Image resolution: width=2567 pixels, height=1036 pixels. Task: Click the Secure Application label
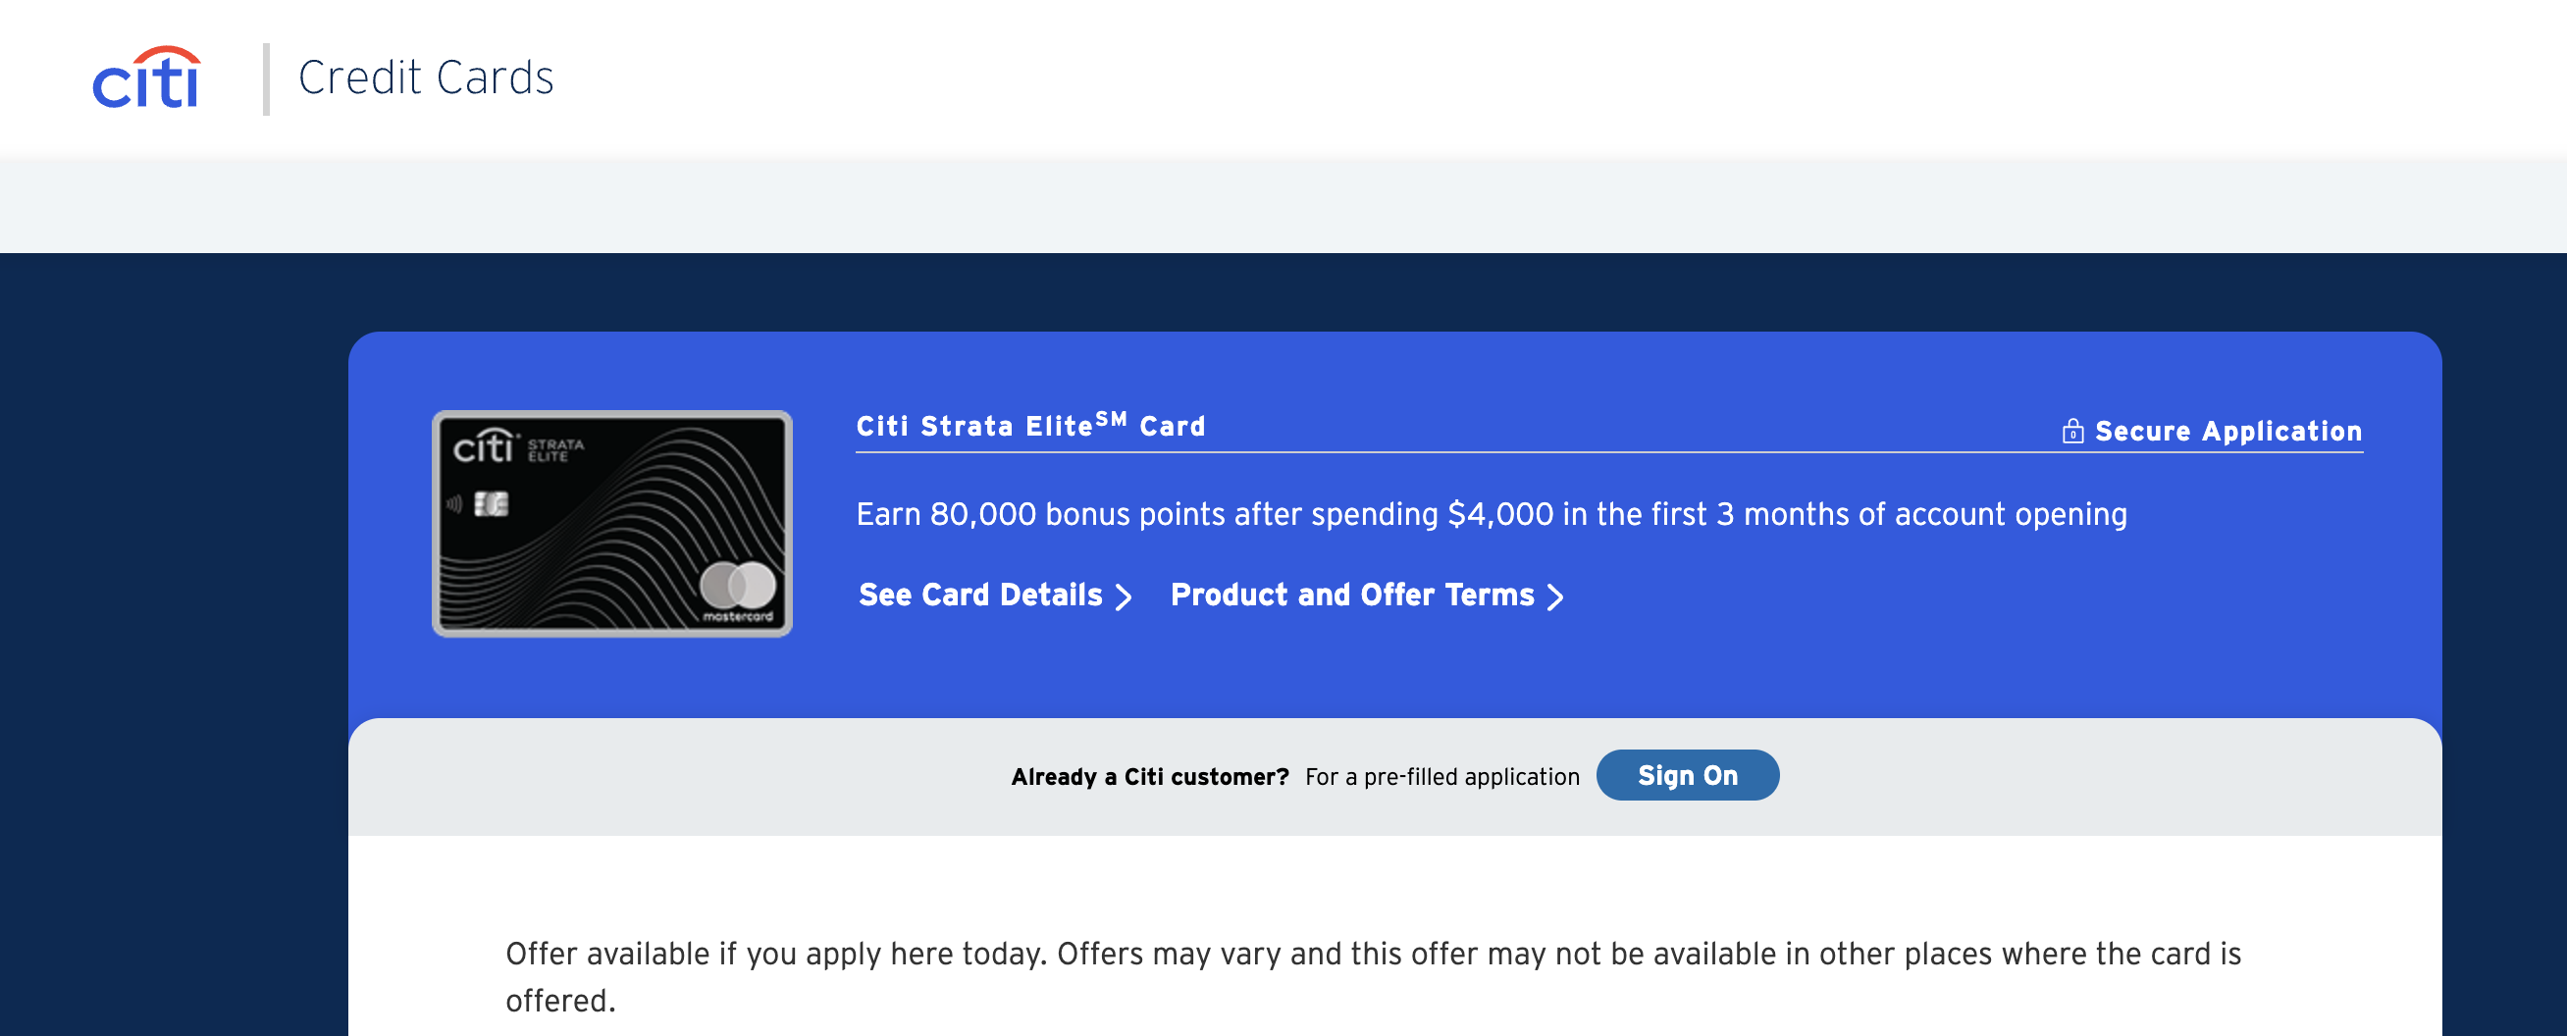tap(2227, 432)
